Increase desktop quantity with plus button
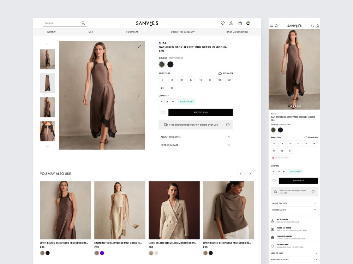Screen dimensions: 353x264 click(x=173, y=101)
